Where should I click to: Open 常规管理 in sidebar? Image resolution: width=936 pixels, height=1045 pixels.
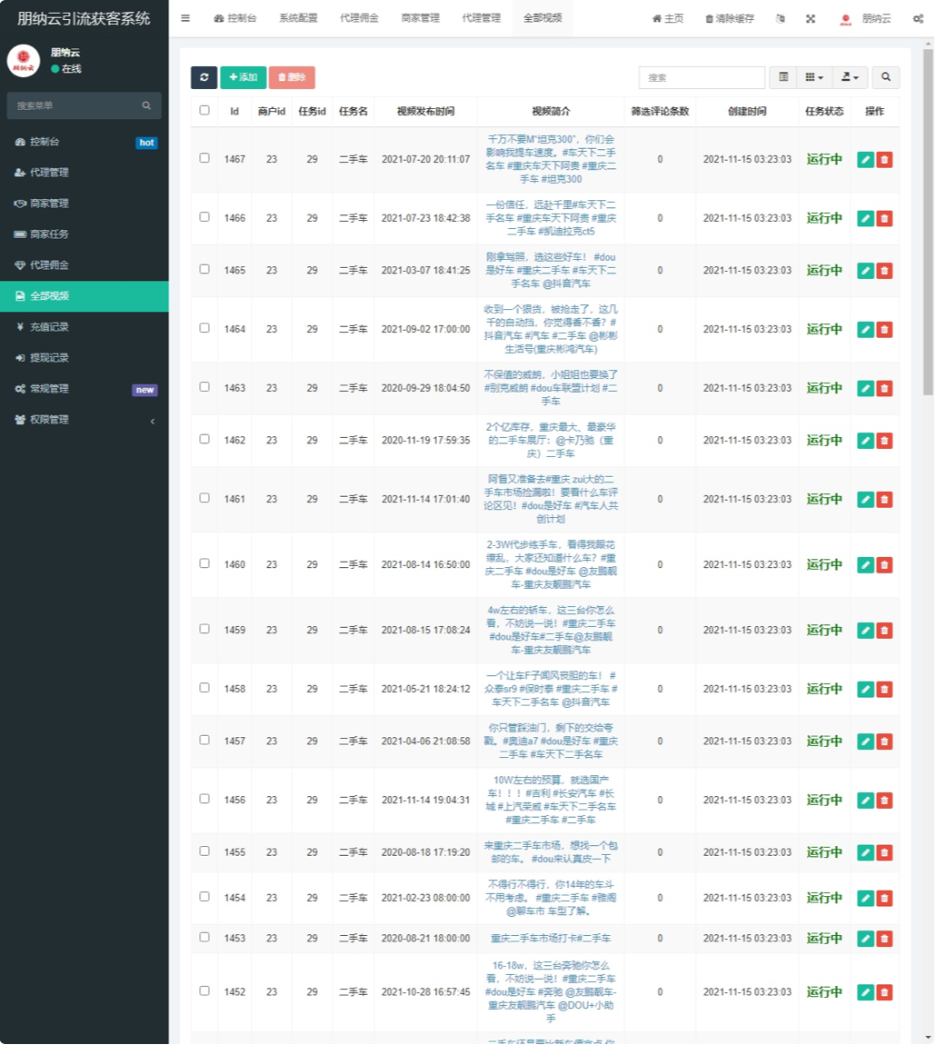coord(85,389)
